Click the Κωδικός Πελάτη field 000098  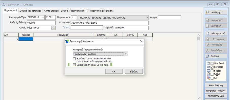click(x=41, y=23)
